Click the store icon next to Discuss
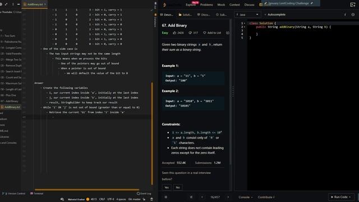The image size is (359, 202). click(261, 4)
